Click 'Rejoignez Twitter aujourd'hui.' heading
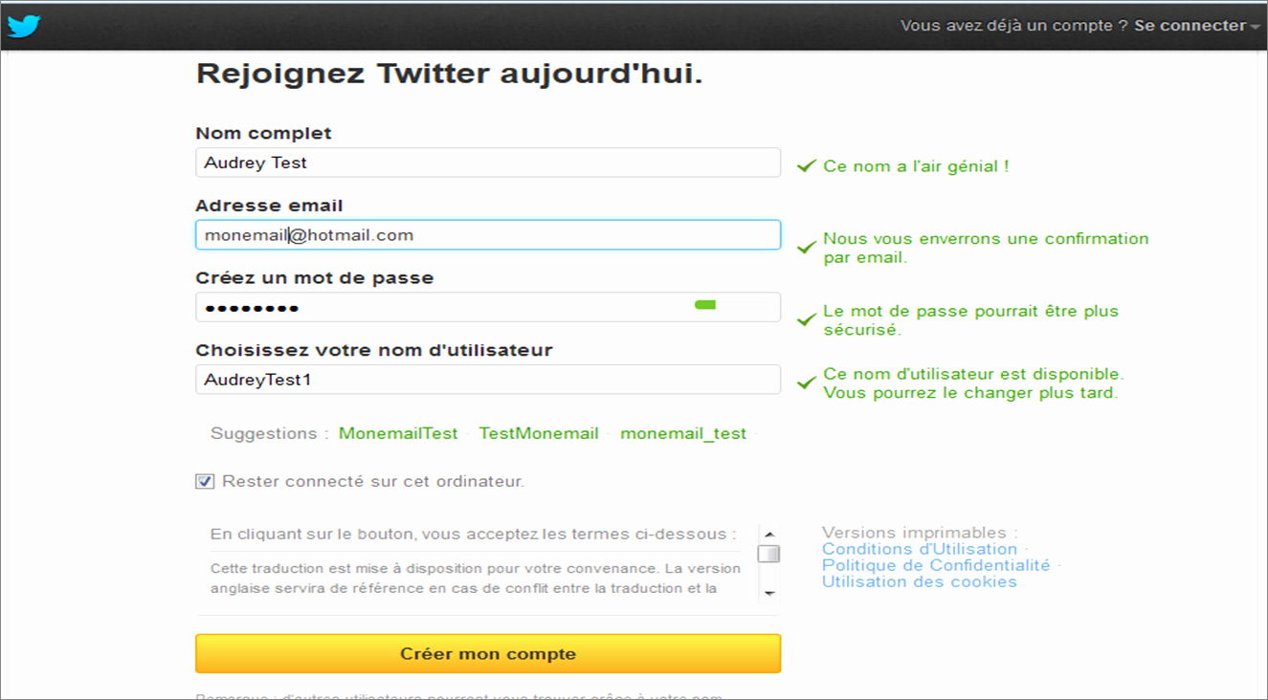Image resolution: width=1268 pixels, height=700 pixels. point(450,75)
